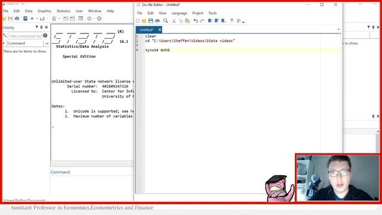Viewport: 382px width, 215px height.
Task: Save data in the Stata main toolbar
Action: (10, 19)
